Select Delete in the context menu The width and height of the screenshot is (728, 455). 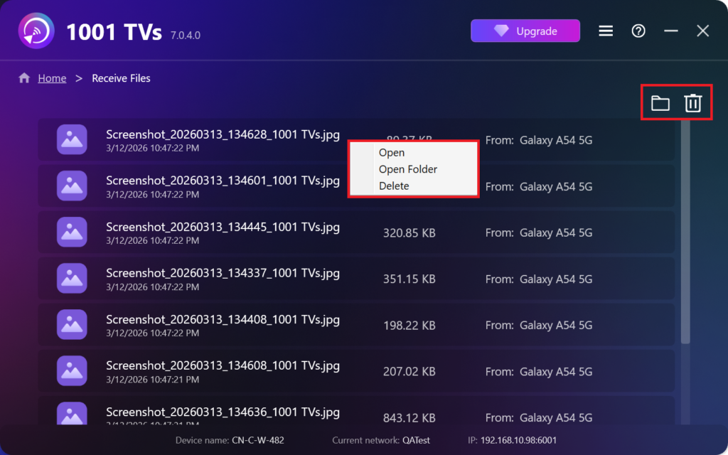(x=394, y=186)
